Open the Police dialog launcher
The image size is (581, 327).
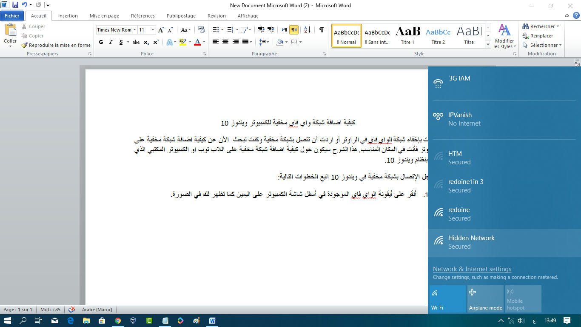[x=205, y=54]
